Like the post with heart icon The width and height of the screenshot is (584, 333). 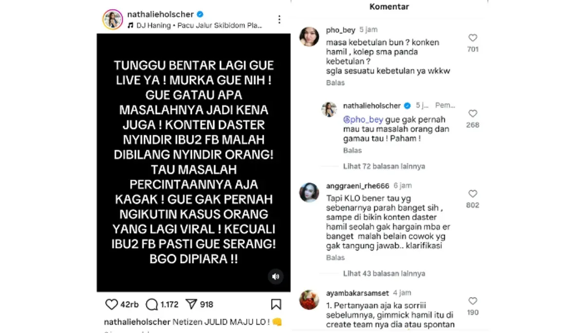tap(111, 304)
